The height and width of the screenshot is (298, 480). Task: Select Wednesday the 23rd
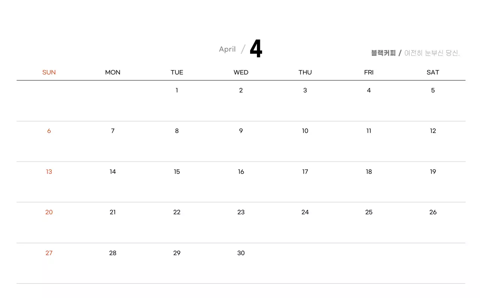click(x=241, y=212)
